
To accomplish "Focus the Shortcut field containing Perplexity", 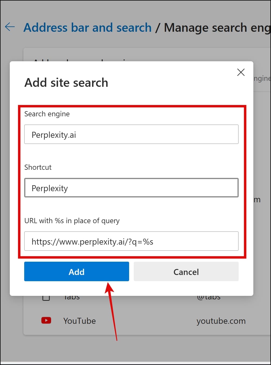I will point(131,188).
